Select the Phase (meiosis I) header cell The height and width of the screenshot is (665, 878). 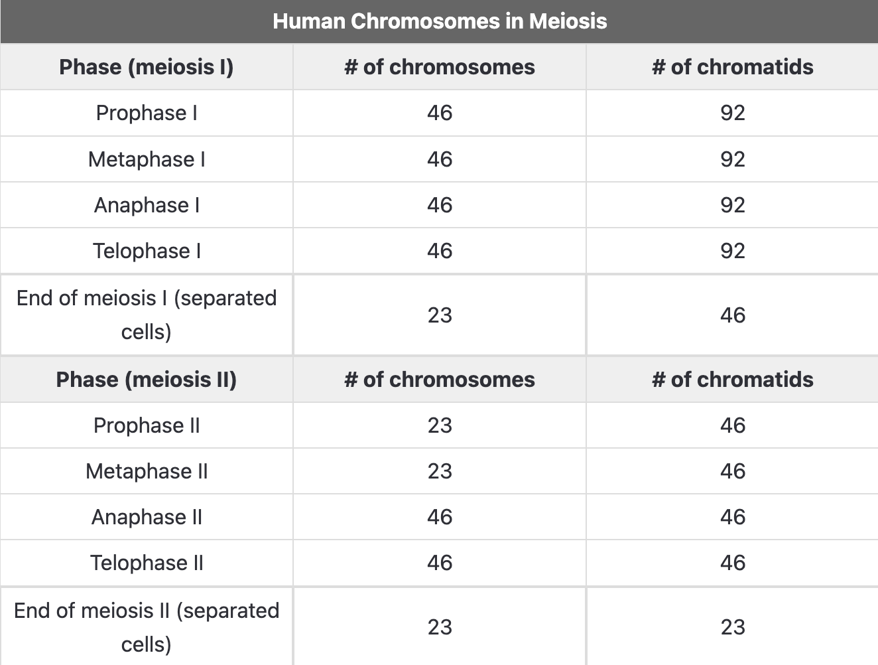147,67
